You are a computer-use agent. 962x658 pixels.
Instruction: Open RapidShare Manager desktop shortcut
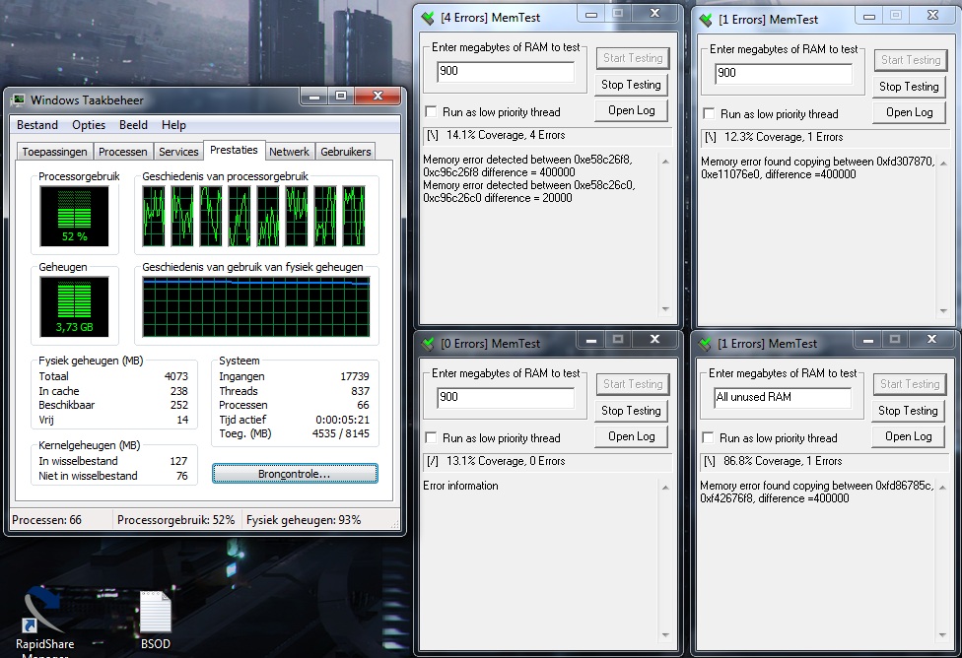[44, 620]
